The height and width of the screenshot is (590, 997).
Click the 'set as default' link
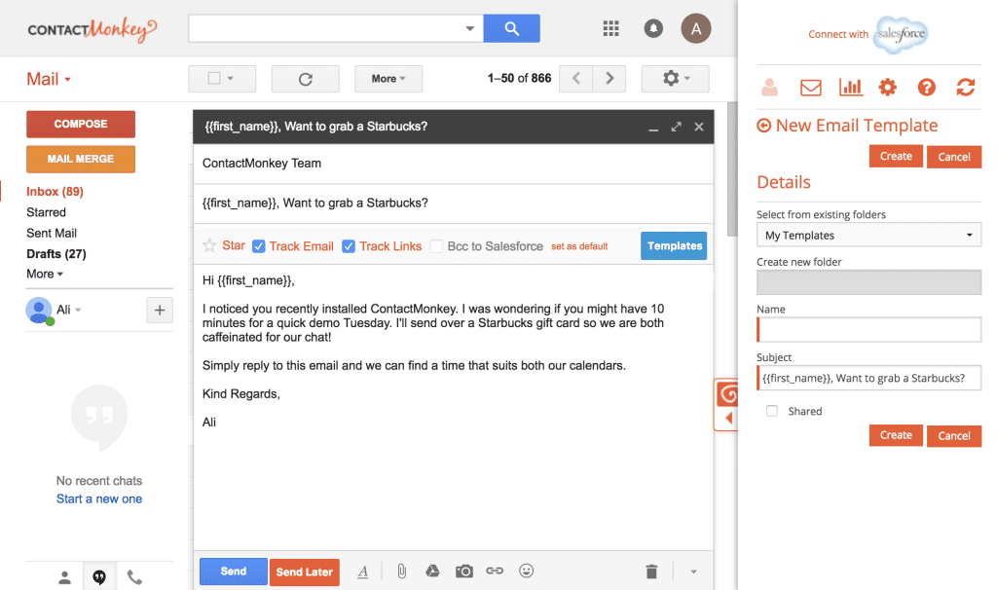579,246
